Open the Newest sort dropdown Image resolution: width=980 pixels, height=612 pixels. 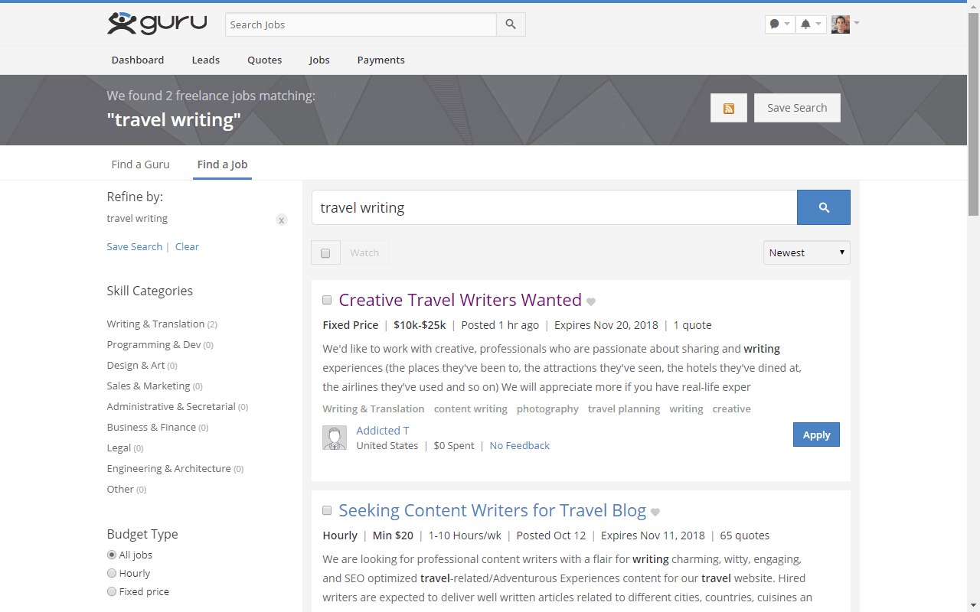[x=807, y=252]
